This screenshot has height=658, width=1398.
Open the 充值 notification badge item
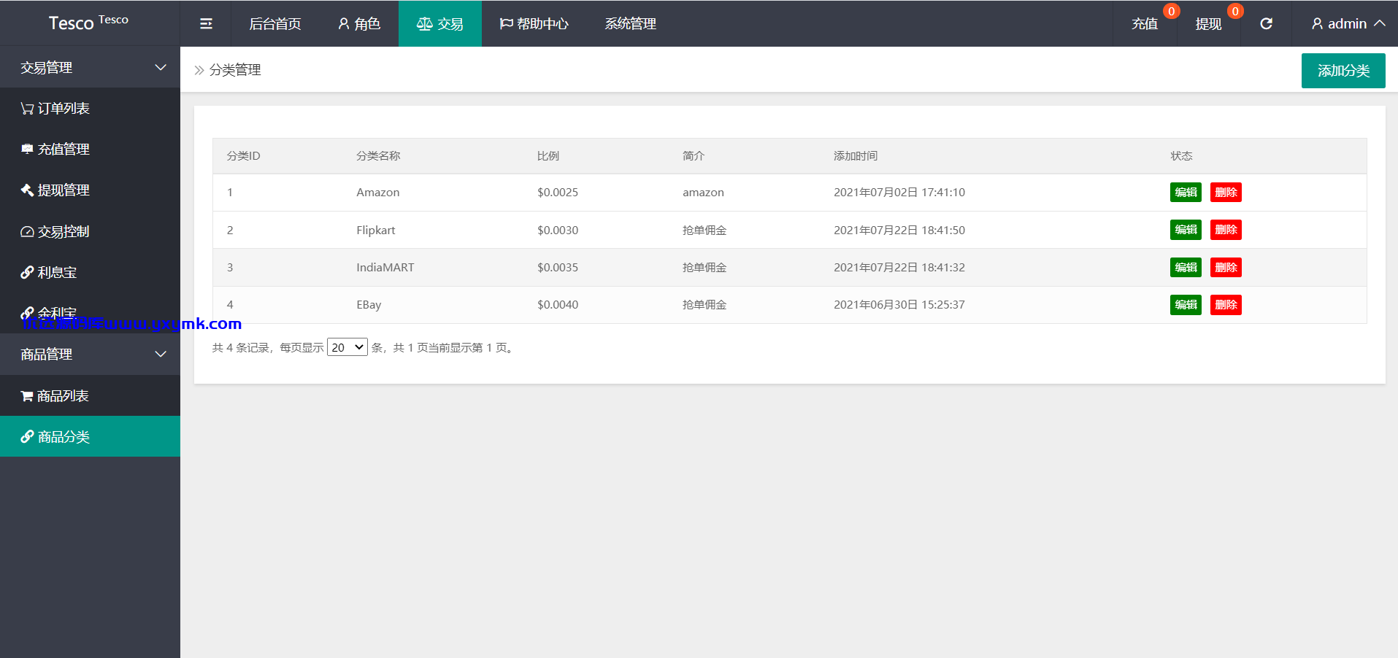pos(1145,23)
